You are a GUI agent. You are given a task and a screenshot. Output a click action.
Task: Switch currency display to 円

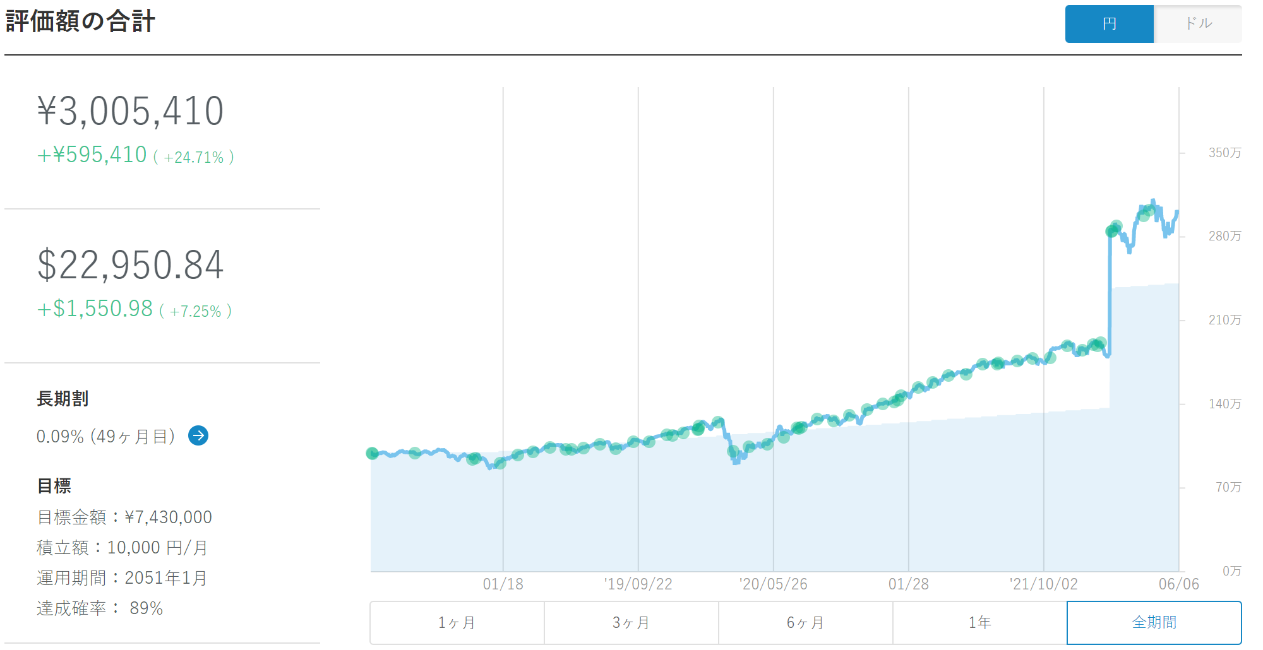point(1109,24)
